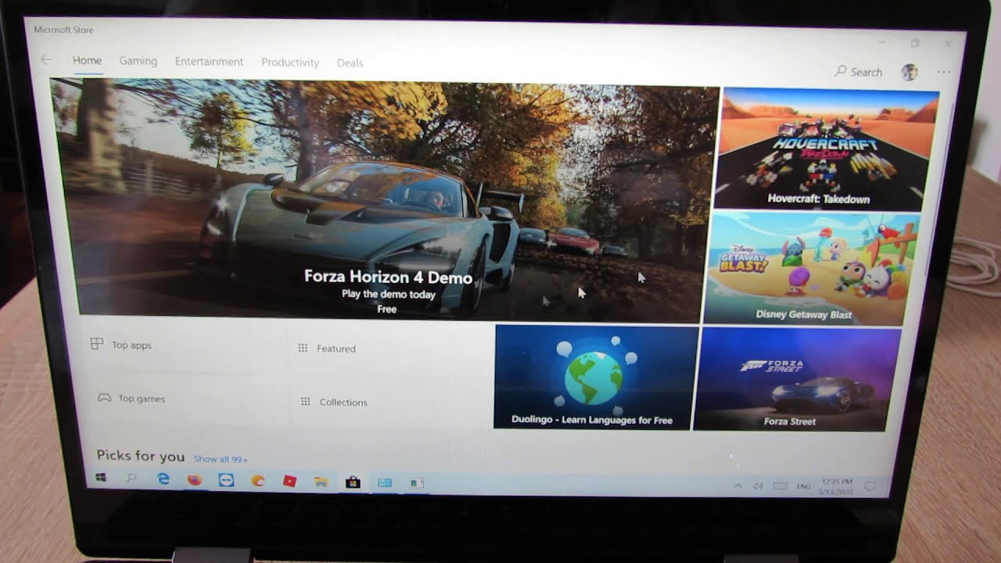
Task: Launch Microsoft Edge from taskbar
Action: [x=163, y=479]
